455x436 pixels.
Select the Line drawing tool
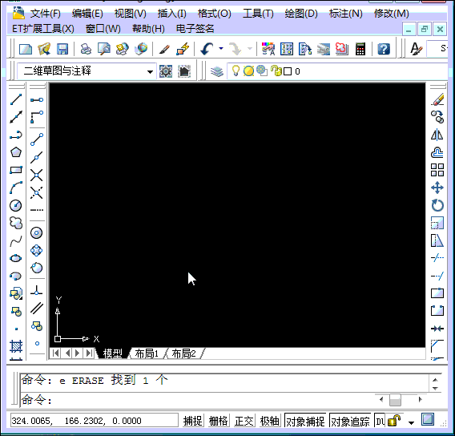tap(16, 99)
